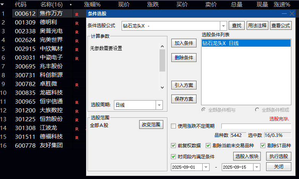This screenshot has height=179, width=299.
Task: Uncheck the 前复权数据 checkbox
Action: pos(173,146)
